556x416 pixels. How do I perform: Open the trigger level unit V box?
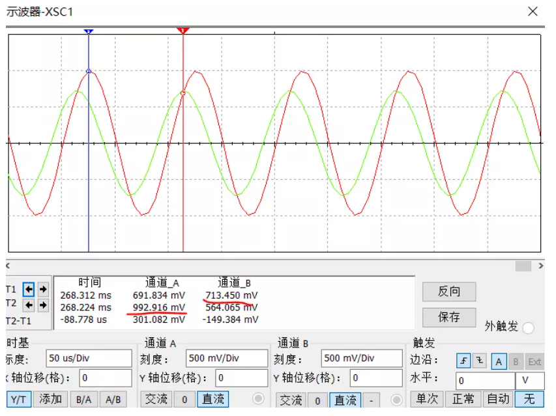pyautogui.click(x=530, y=381)
